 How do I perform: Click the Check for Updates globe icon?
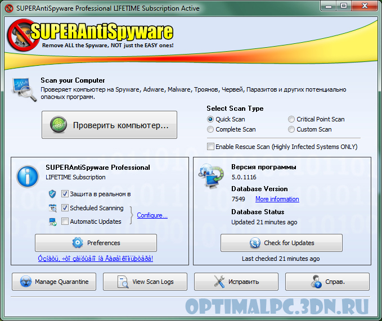tap(255, 243)
